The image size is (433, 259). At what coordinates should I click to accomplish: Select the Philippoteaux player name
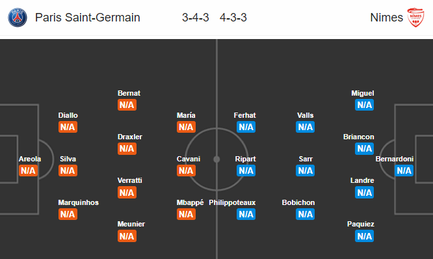[x=232, y=202]
